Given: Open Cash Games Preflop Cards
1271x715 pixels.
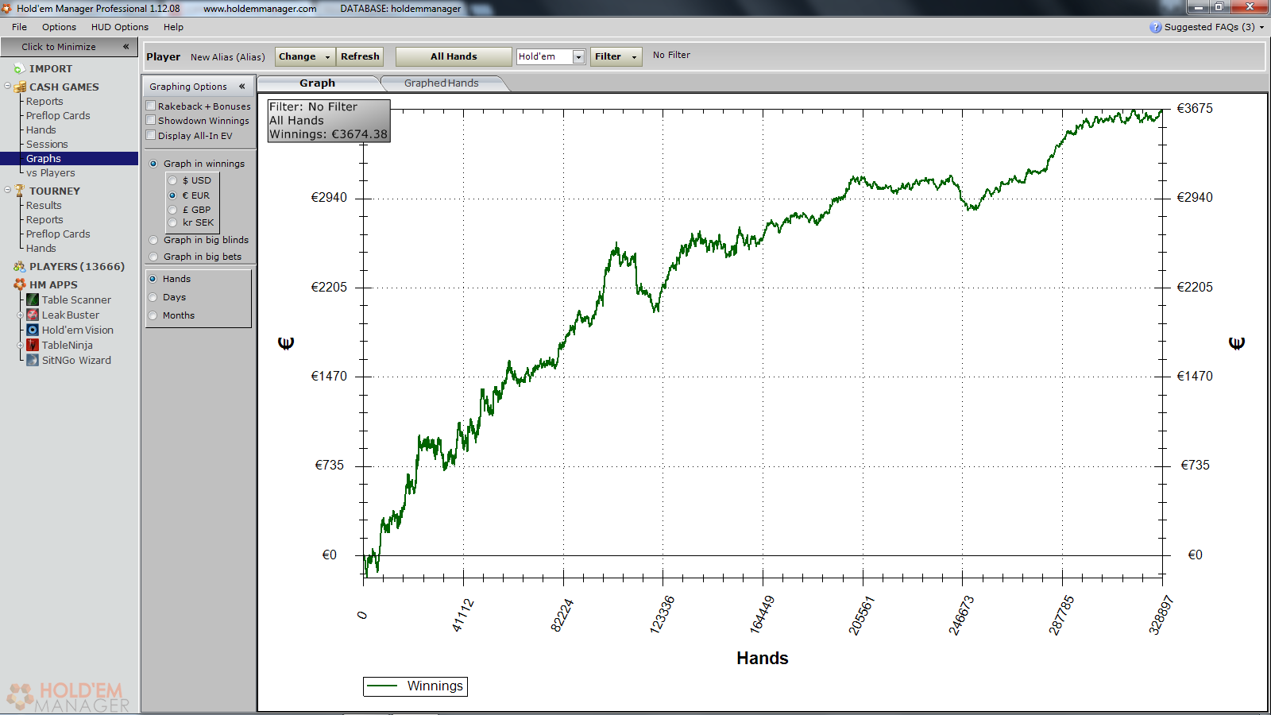Looking at the screenshot, I should [x=58, y=115].
